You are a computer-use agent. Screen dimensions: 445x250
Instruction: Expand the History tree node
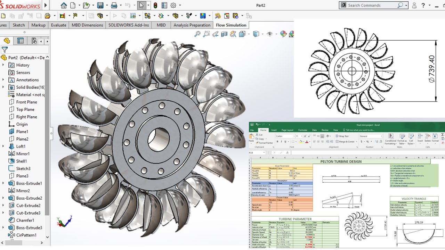(x=3, y=65)
